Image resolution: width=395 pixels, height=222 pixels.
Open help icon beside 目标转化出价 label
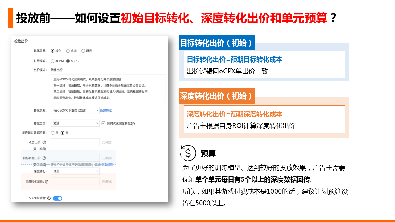44,158
